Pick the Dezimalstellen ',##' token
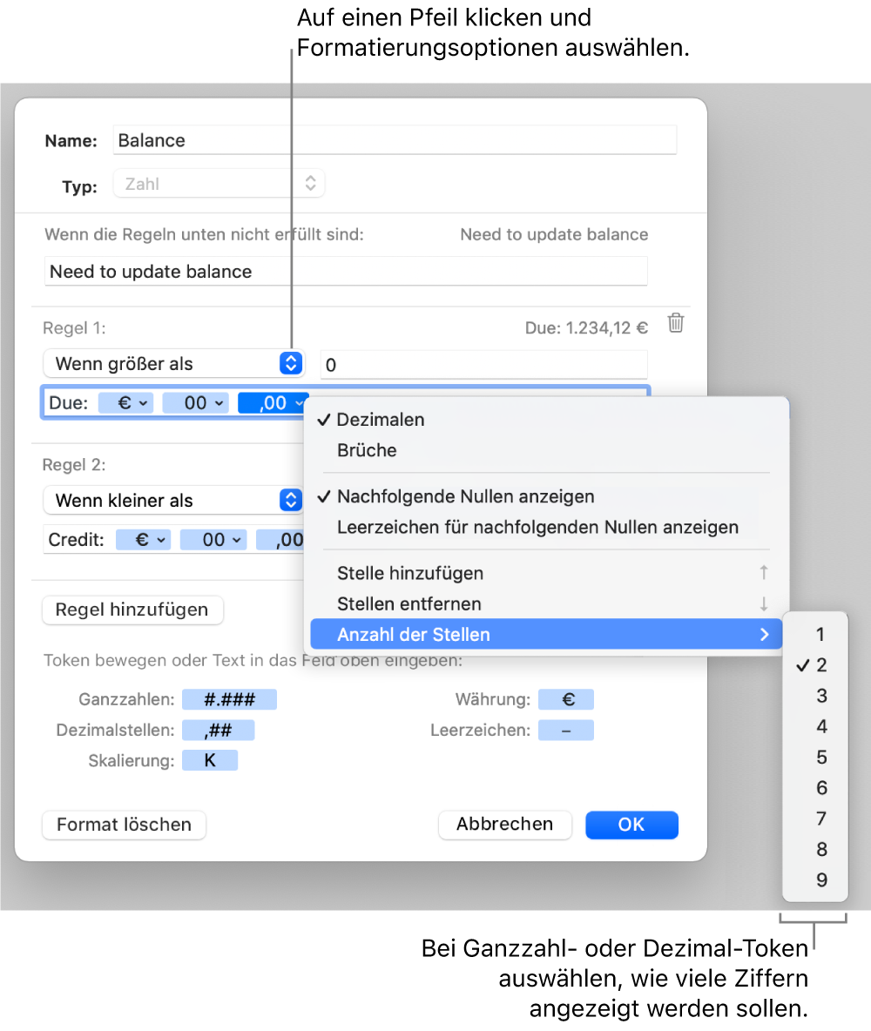The width and height of the screenshot is (871, 1031). tap(219, 730)
